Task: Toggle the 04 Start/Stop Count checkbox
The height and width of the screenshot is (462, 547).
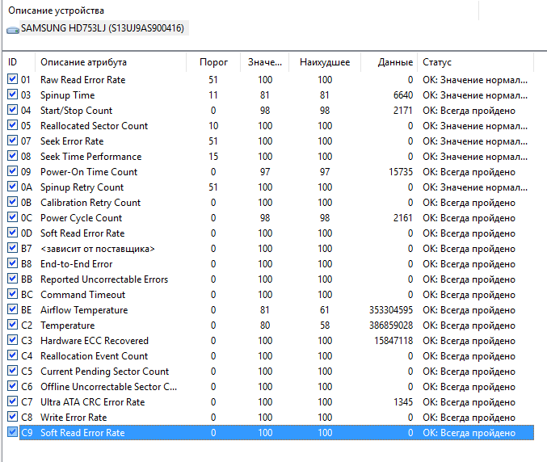Action: click(x=12, y=110)
